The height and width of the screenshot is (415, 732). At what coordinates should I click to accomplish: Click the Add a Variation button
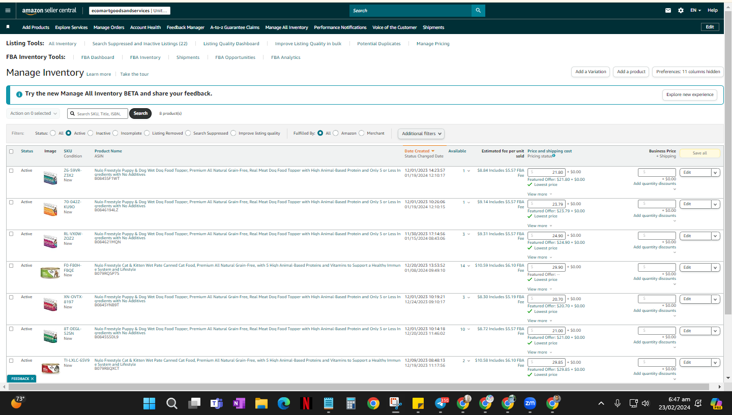[591, 72]
